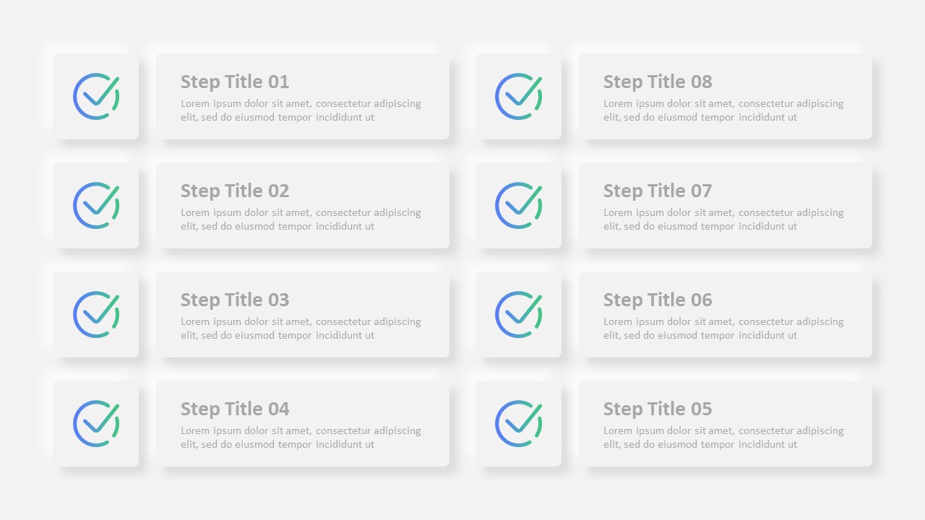Click the checkmark icon beside Step Title 01
Viewport: 925px width, 520px height.
click(x=96, y=97)
